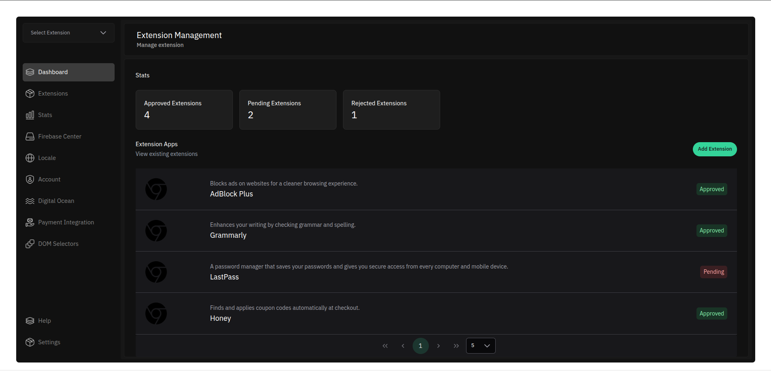Open the Approved Extensions stat card

click(184, 110)
